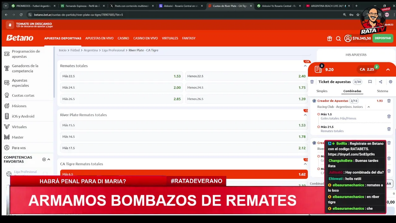Collapse Racing Club - Argentinos Juniors selections
Image resolution: width=396 pixels, height=223 pixels.
368,107
